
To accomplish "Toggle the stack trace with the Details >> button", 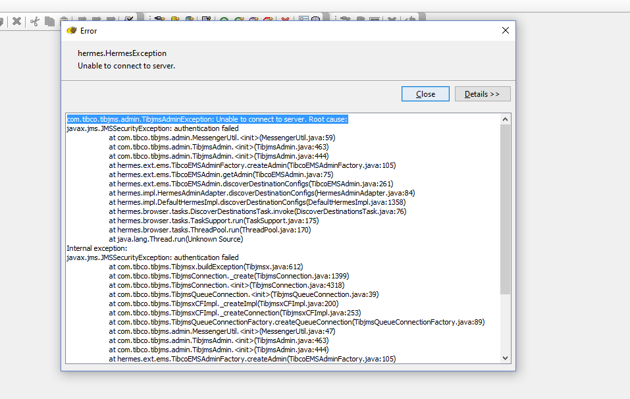I will coord(483,94).
